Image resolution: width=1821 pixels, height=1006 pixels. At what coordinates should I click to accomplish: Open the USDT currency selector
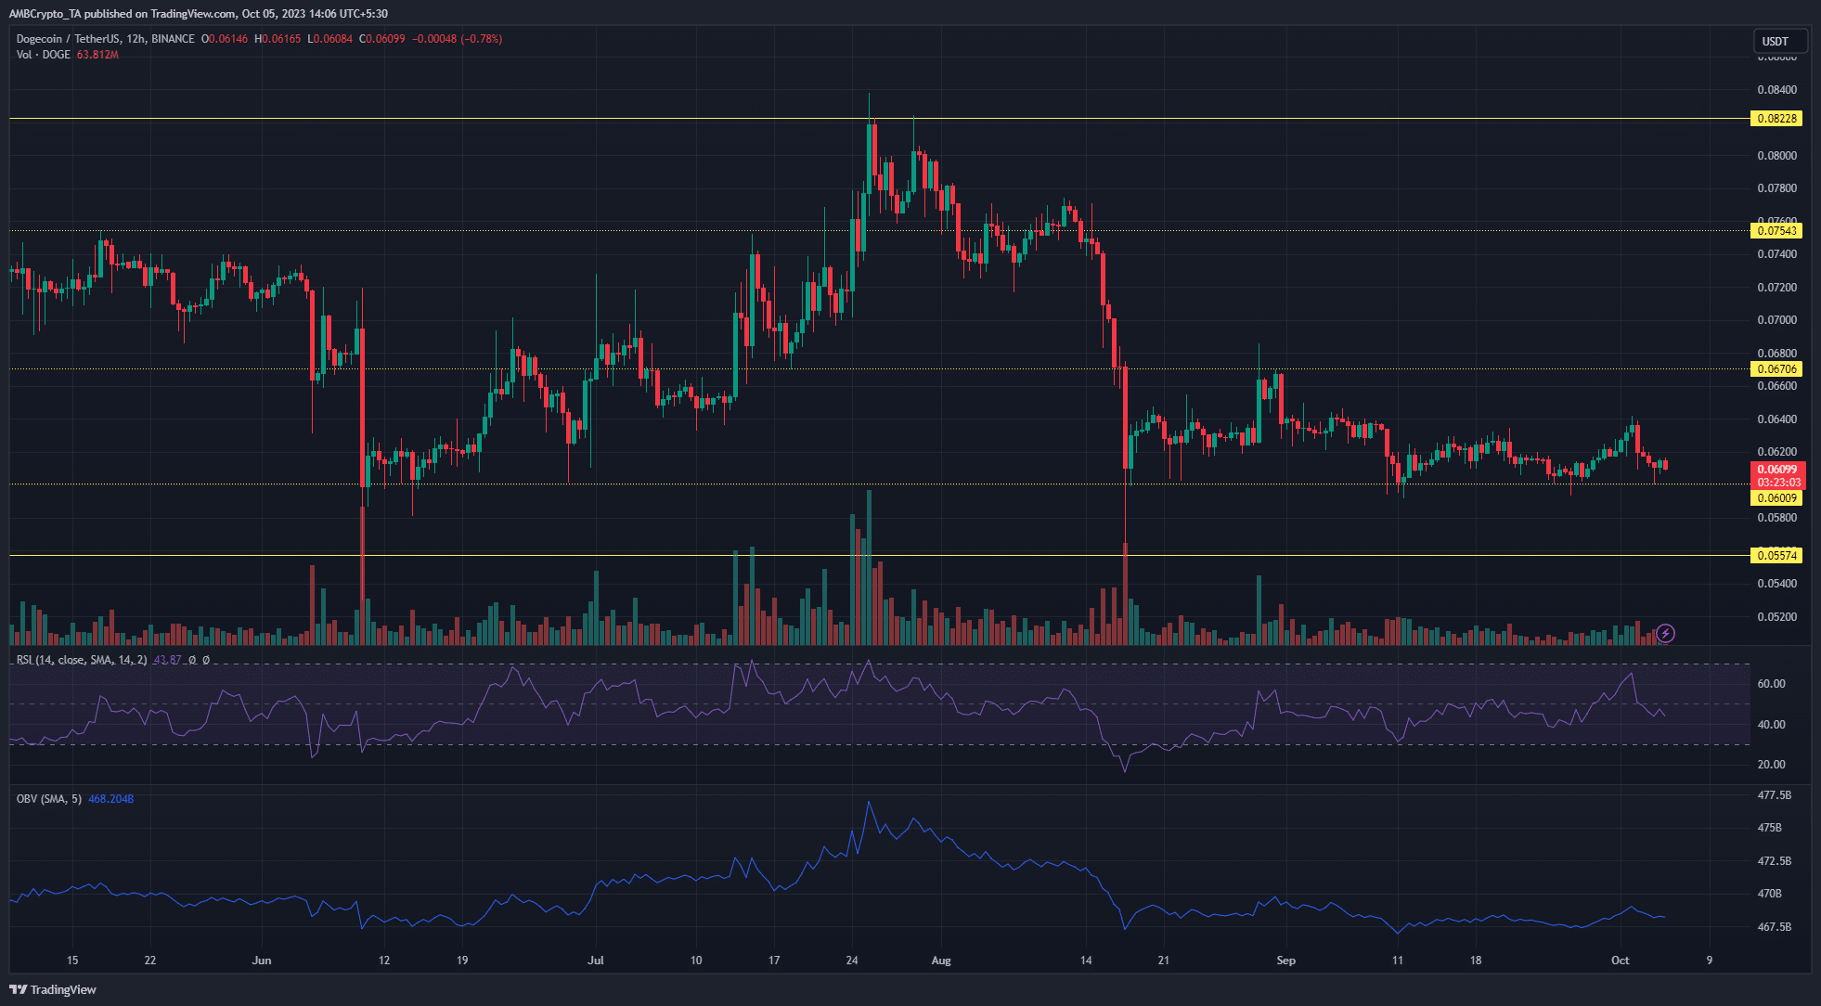pos(1779,41)
